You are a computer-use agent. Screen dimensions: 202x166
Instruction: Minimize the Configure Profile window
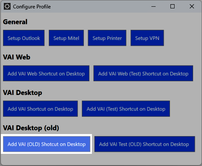(x=154, y=6)
